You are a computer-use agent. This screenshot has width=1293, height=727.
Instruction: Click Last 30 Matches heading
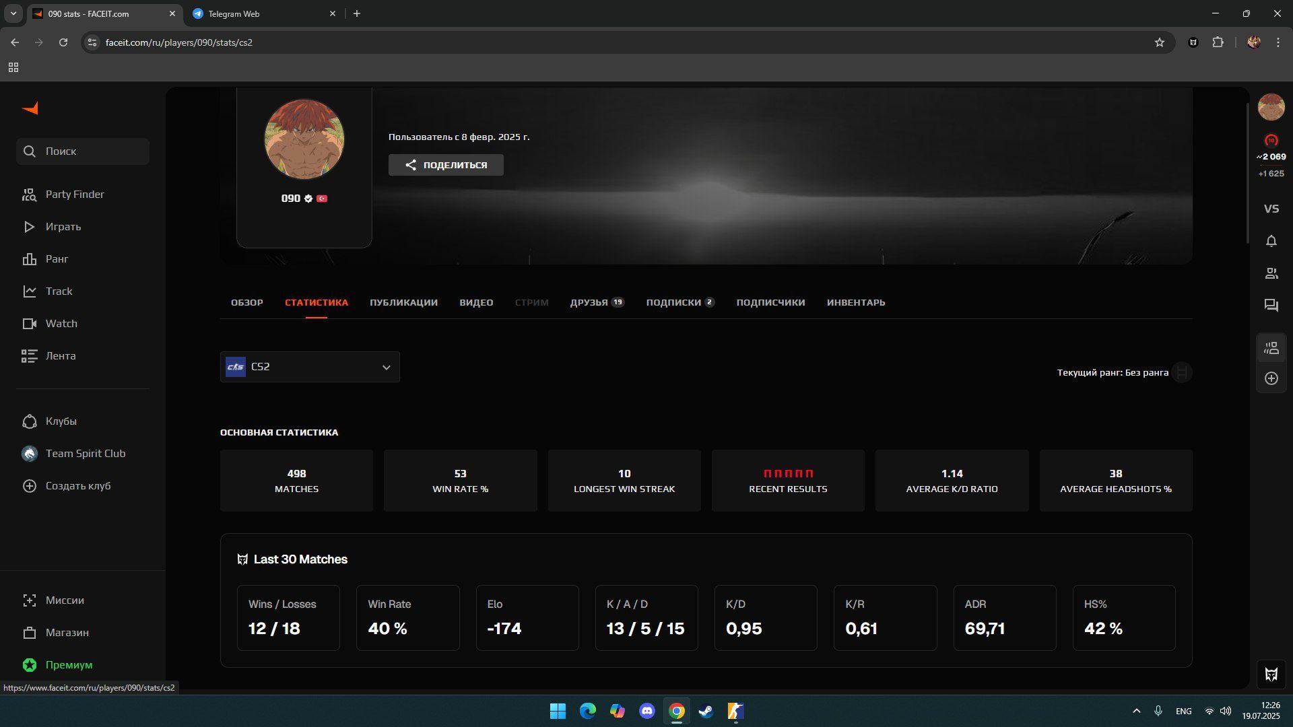point(300,559)
